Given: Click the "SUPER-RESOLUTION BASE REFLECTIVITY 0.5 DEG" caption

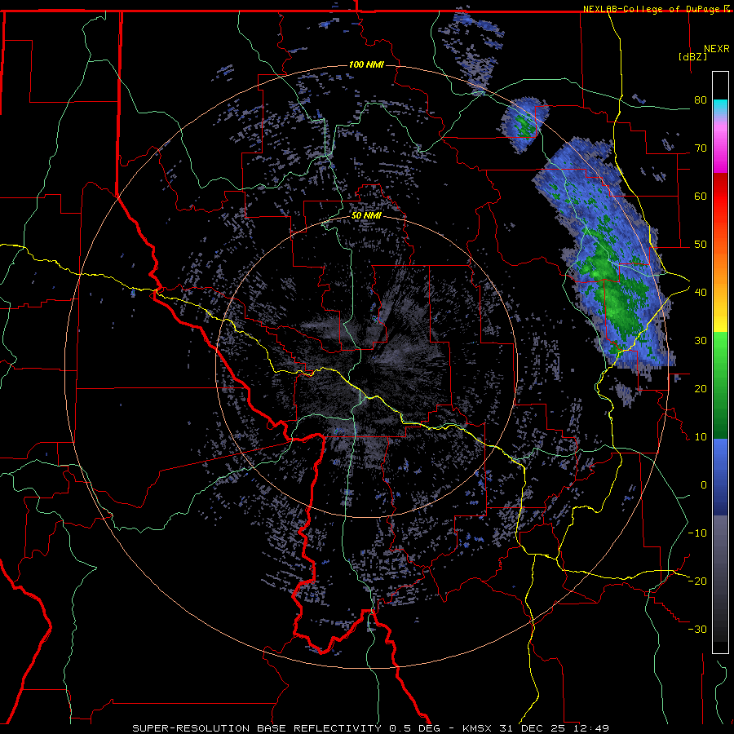Looking at the screenshot, I should (286, 728).
